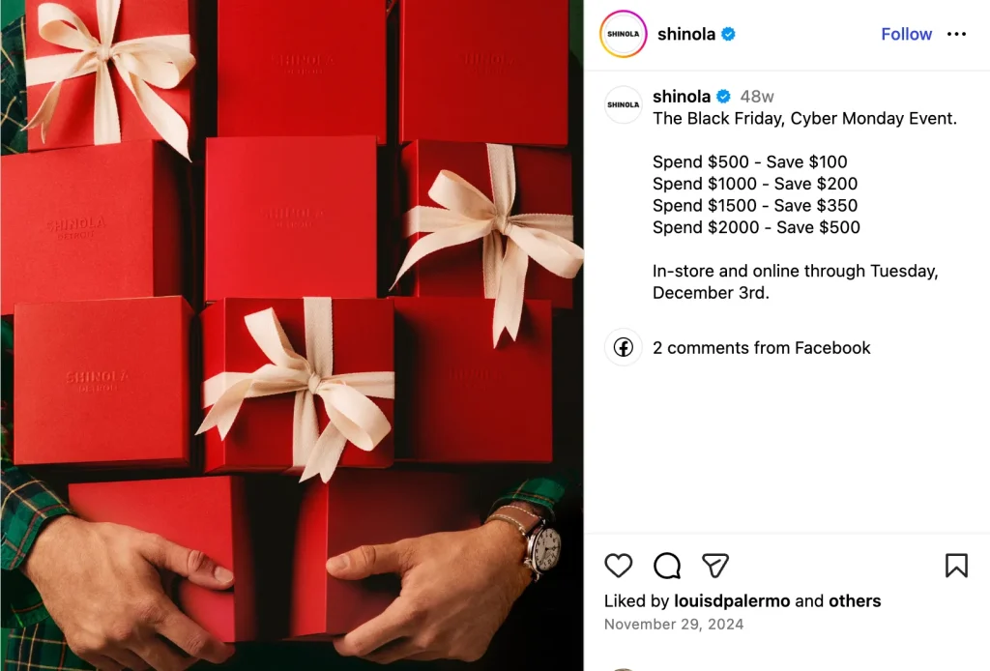Expand 2 comments from Facebook

(761, 348)
